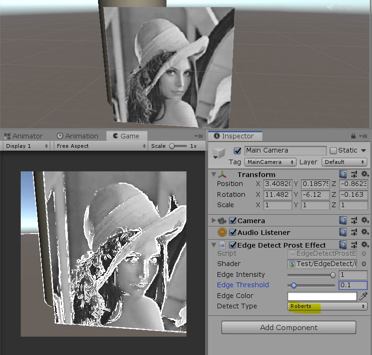Toggle the Inspector lock icon
Screen dimensions: 372x355
(353, 136)
